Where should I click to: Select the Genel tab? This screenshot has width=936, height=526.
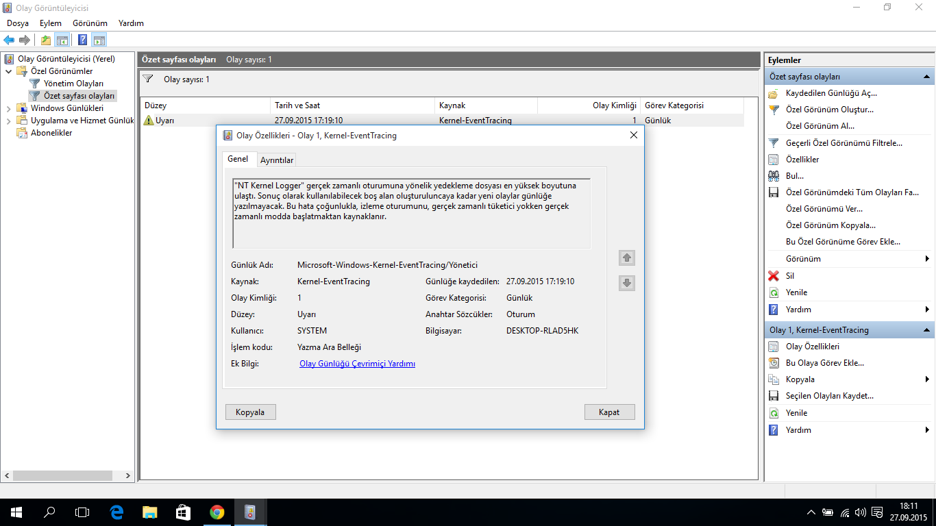pyautogui.click(x=238, y=159)
